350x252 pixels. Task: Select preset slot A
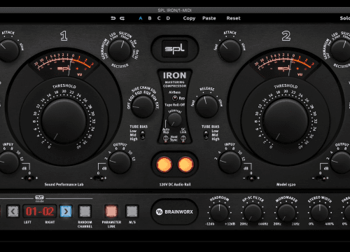click(x=141, y=18)
